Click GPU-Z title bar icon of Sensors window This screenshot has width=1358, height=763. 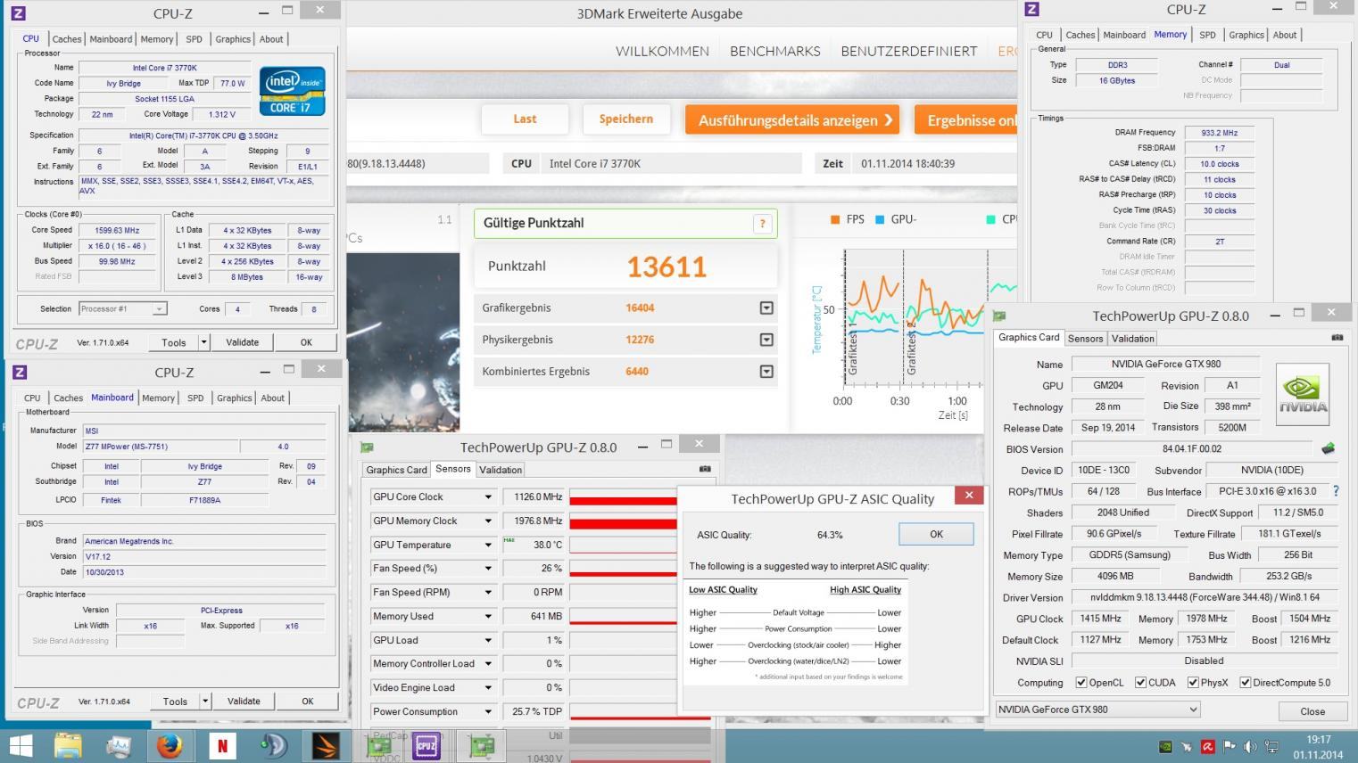(367, 447)
